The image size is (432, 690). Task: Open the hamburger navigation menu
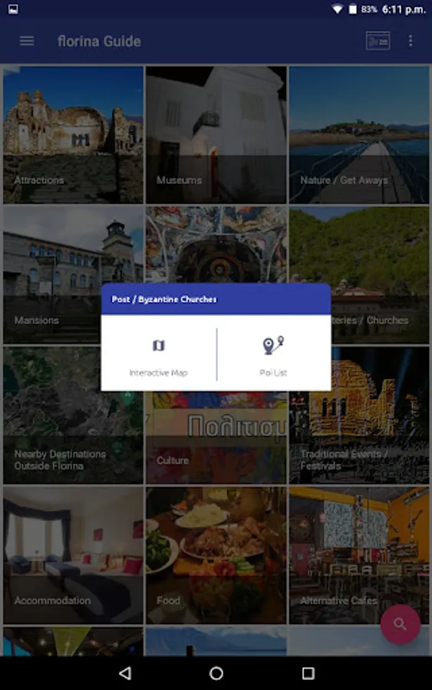(x=26, y=41)
